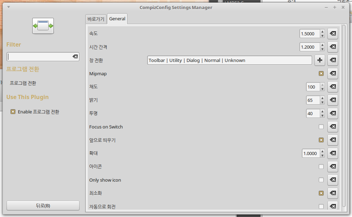The width and height of the screenshot is (352, 217).
Task: Switch to the 바로가기 tab
Action: (x=96, y=19)
